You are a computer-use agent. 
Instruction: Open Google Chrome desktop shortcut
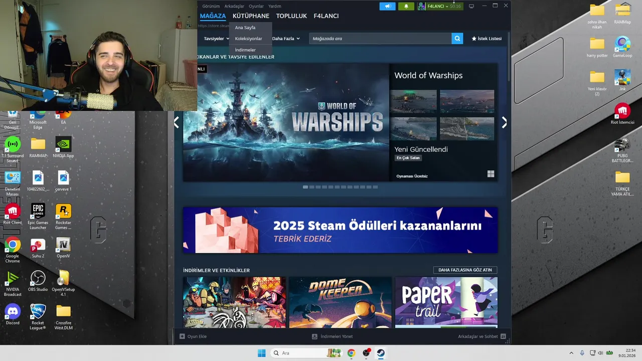pyautogui.click(x=13, y=251)
